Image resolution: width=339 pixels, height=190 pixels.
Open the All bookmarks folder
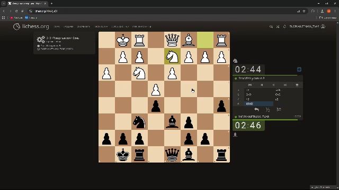point(328,17)
